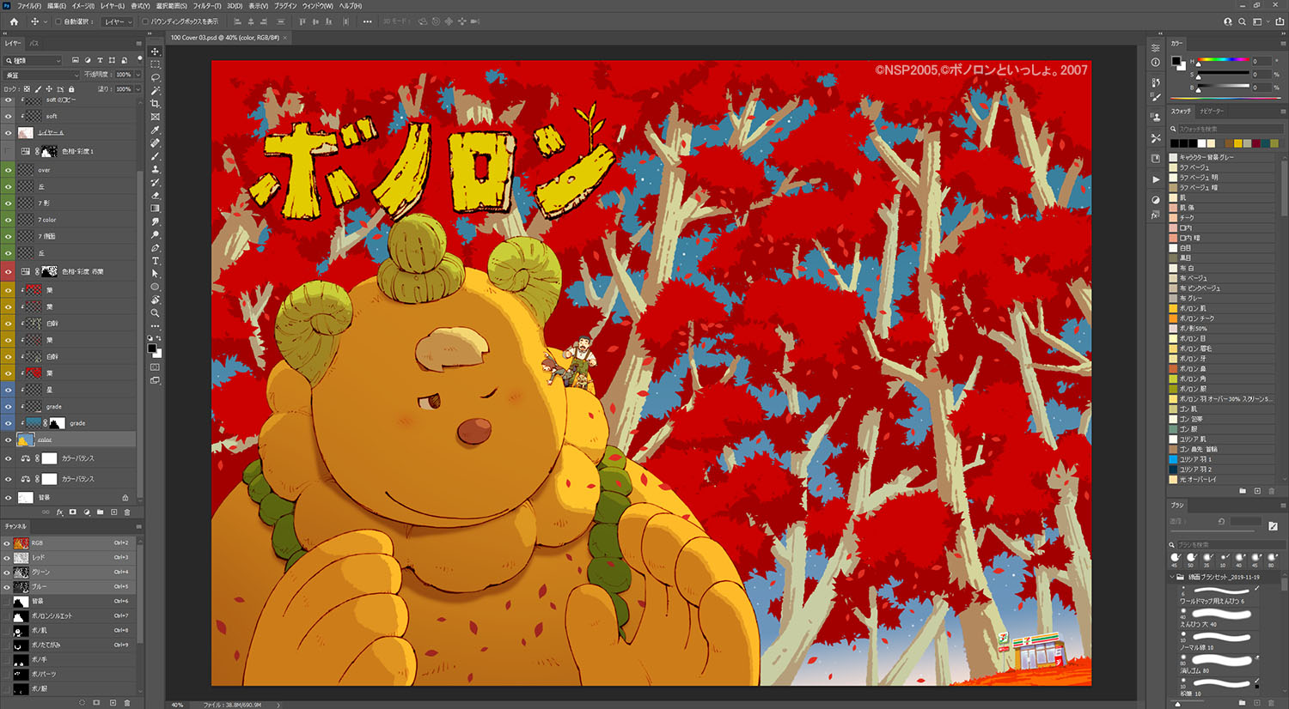This screenshot has height=709, width=1289.
Task: Open the auto-select target dropdown in options bar
Action: click(x=116, y=21)
